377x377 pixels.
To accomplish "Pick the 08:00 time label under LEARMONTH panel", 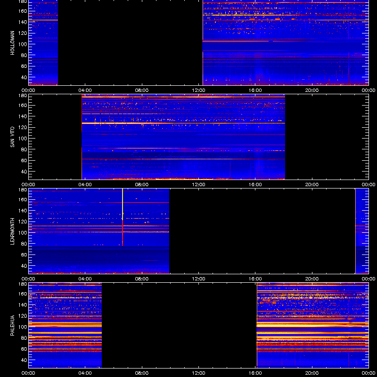I will pyautogui.click(x=142, y=279).
